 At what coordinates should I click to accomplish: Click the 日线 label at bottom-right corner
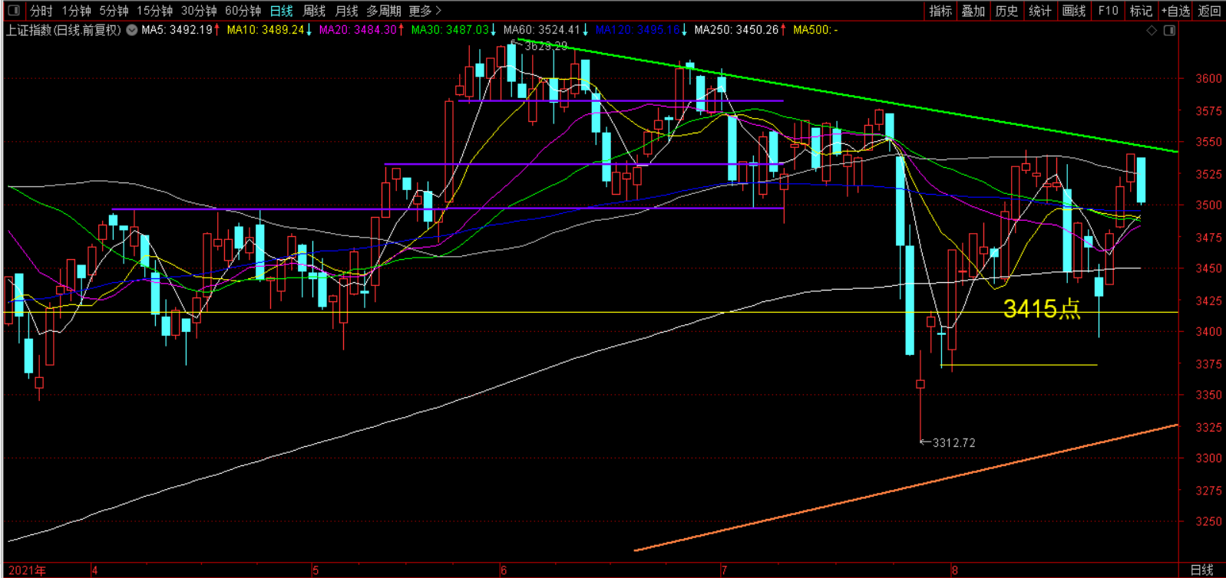1201,570
